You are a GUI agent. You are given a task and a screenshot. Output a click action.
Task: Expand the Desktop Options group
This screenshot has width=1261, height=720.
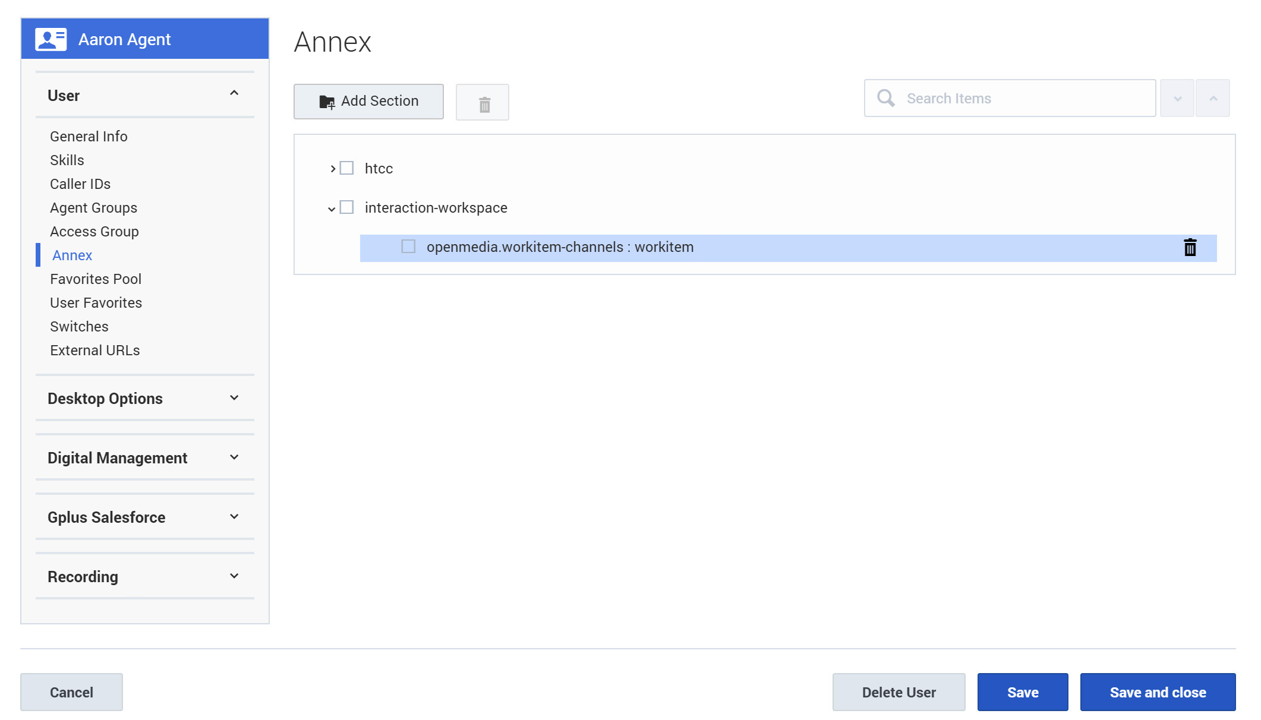click(234, 398)
